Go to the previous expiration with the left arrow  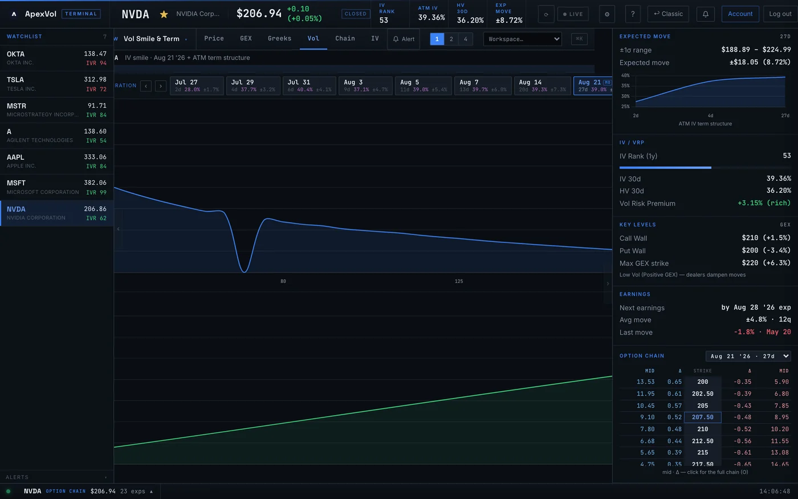click(x=146, y=86)
